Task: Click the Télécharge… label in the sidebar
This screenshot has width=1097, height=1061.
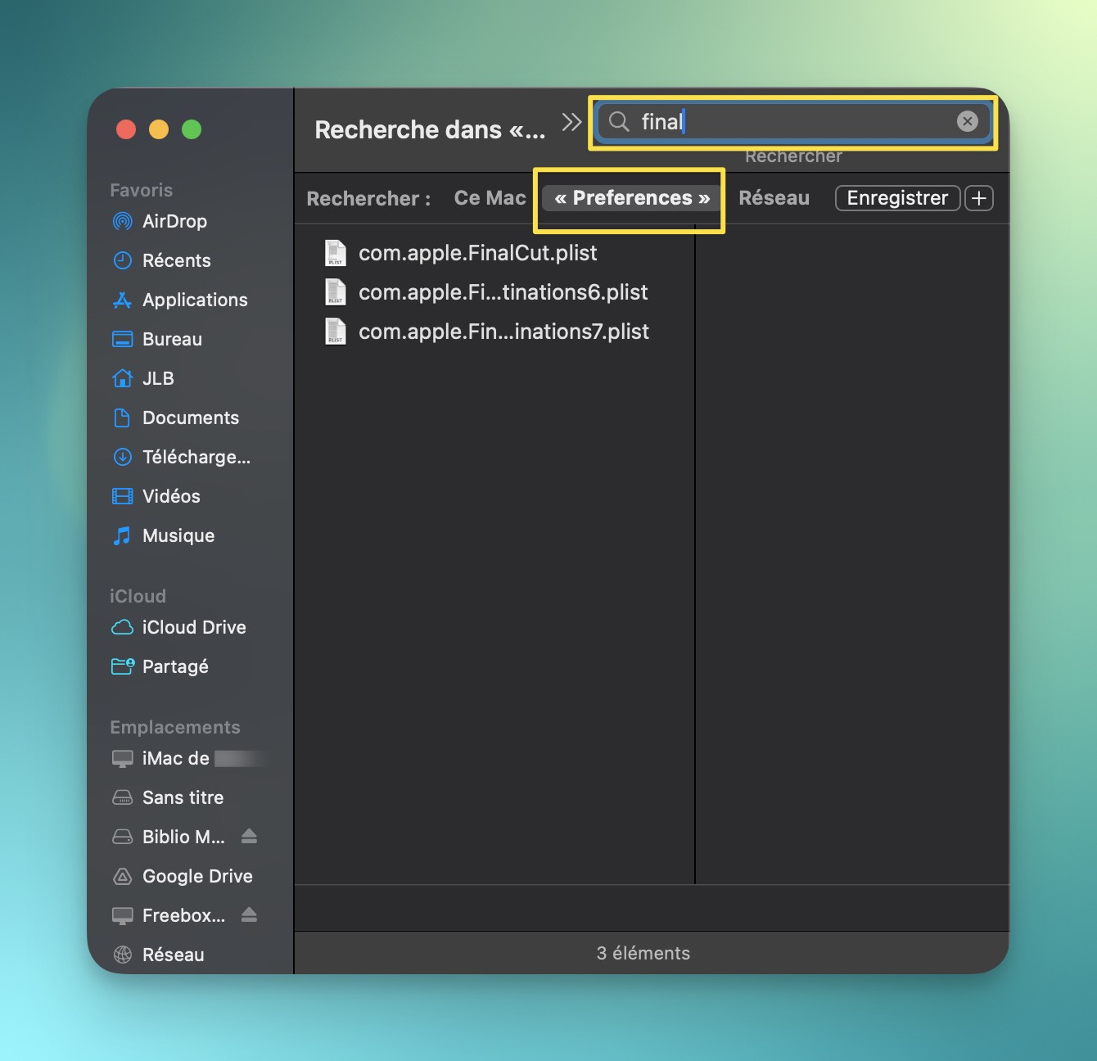Action: (x=196, y=457)
